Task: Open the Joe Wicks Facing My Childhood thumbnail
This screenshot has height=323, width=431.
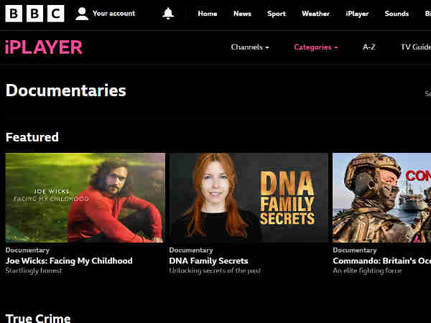Action: tap(85, 198)
